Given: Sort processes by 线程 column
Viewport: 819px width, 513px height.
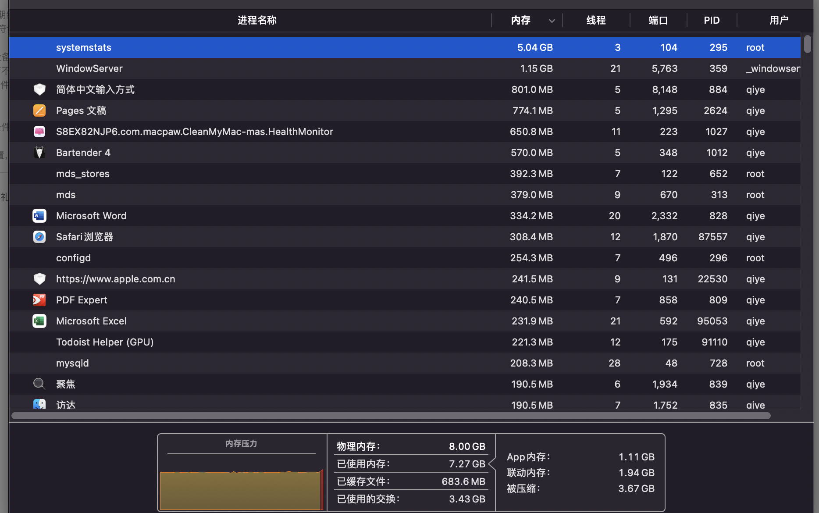Looking at the screenshot, I should pos(596,20).
